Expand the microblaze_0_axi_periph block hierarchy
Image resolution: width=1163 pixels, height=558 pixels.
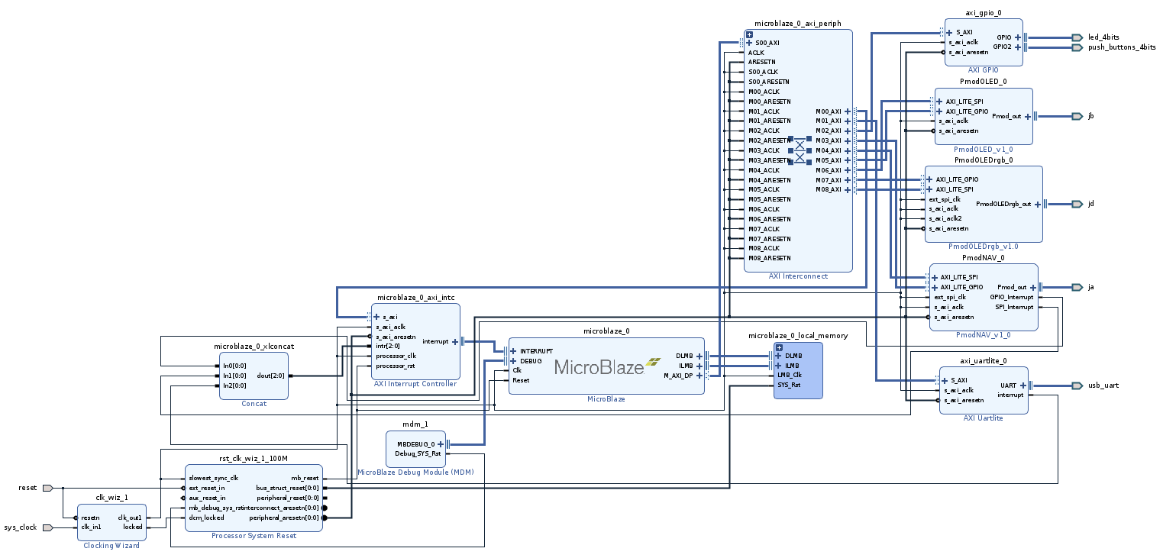(749, 34)
